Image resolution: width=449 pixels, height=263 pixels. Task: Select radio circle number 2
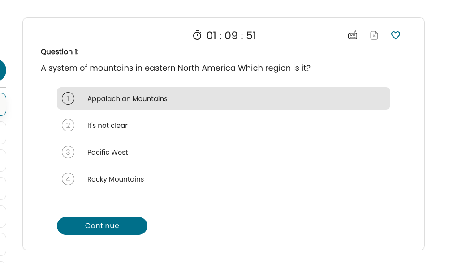click(x=68, y=125)
